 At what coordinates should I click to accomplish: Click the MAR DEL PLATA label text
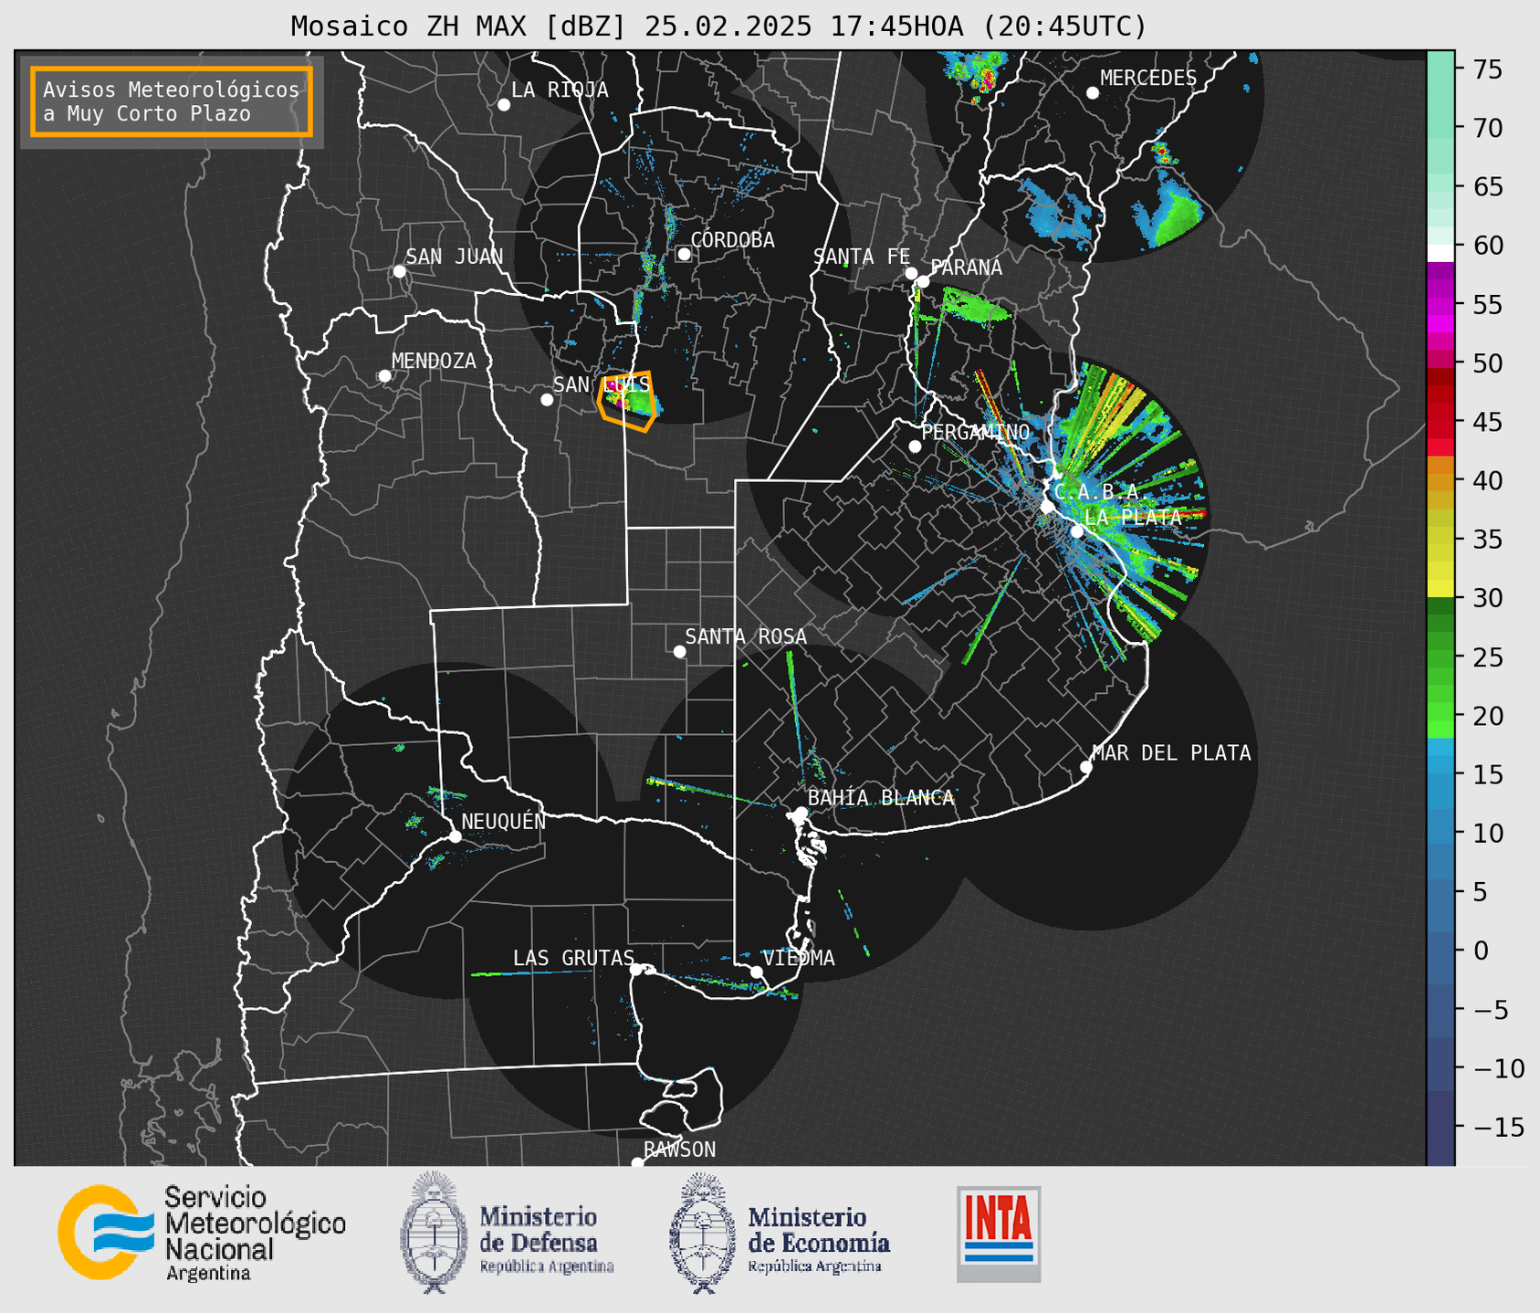(x=1171, y=753)
